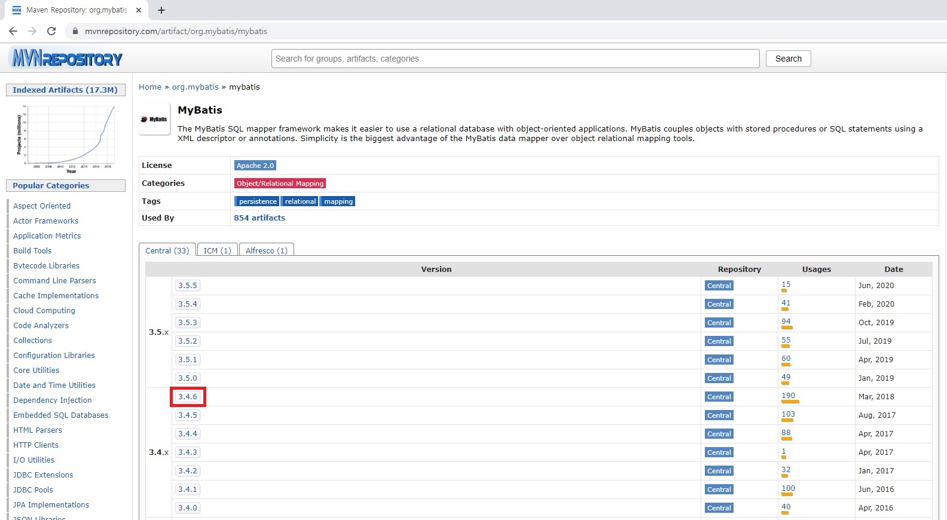Image resolution: width=947 pixels, height=520 pixels.
Task: Switch to the ICM (1) tab
Action: point(217,250)
